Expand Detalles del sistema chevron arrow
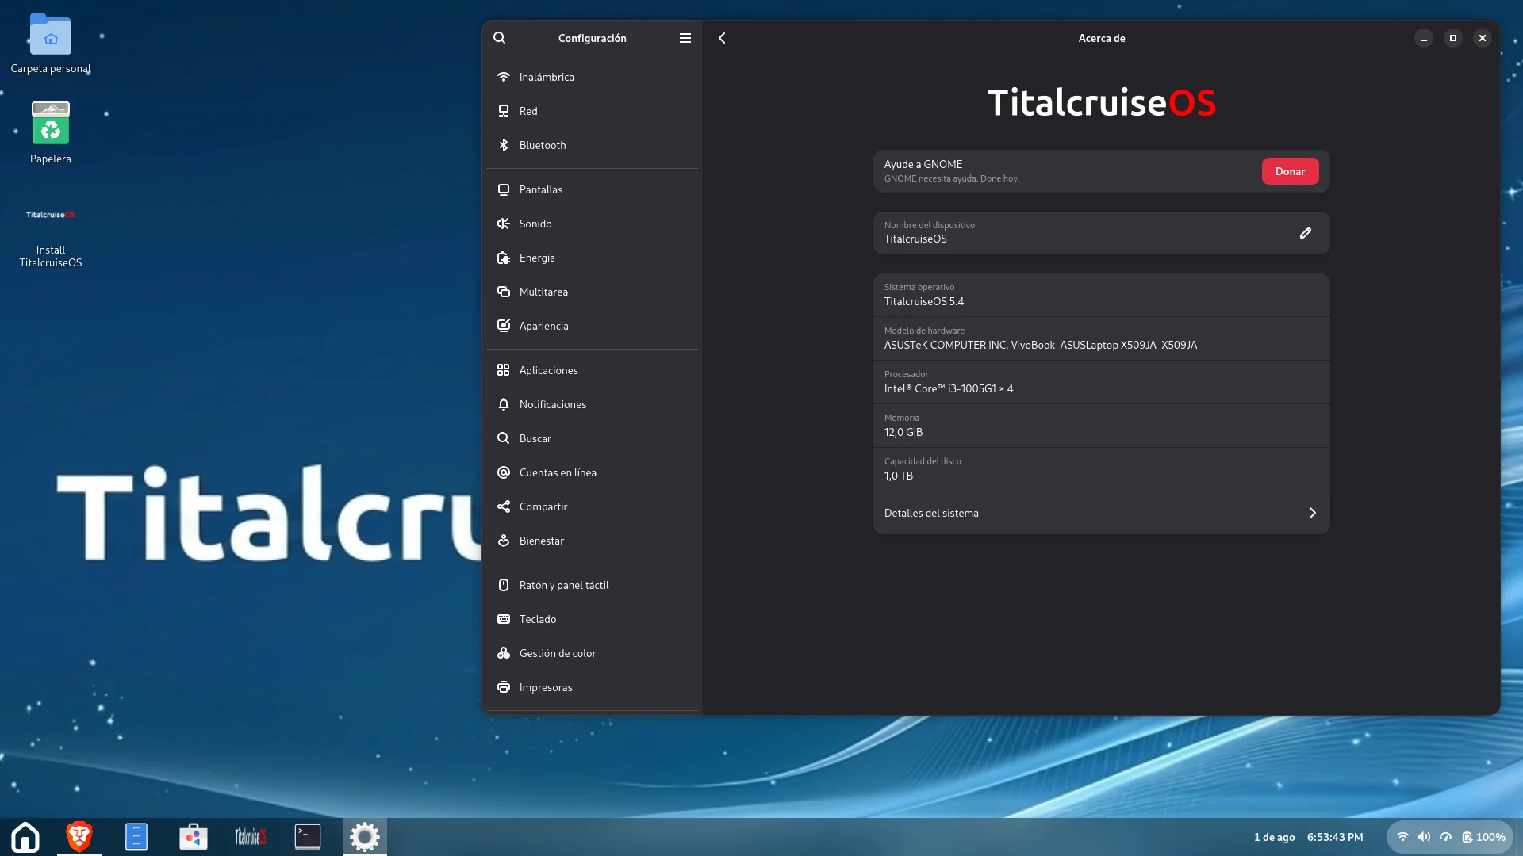Screen dimensions: 1523x856 (1313, 513)
